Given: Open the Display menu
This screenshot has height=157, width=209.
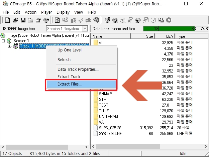Looking at the screenshot, I should pyautogui.click(x=63, y=12).
